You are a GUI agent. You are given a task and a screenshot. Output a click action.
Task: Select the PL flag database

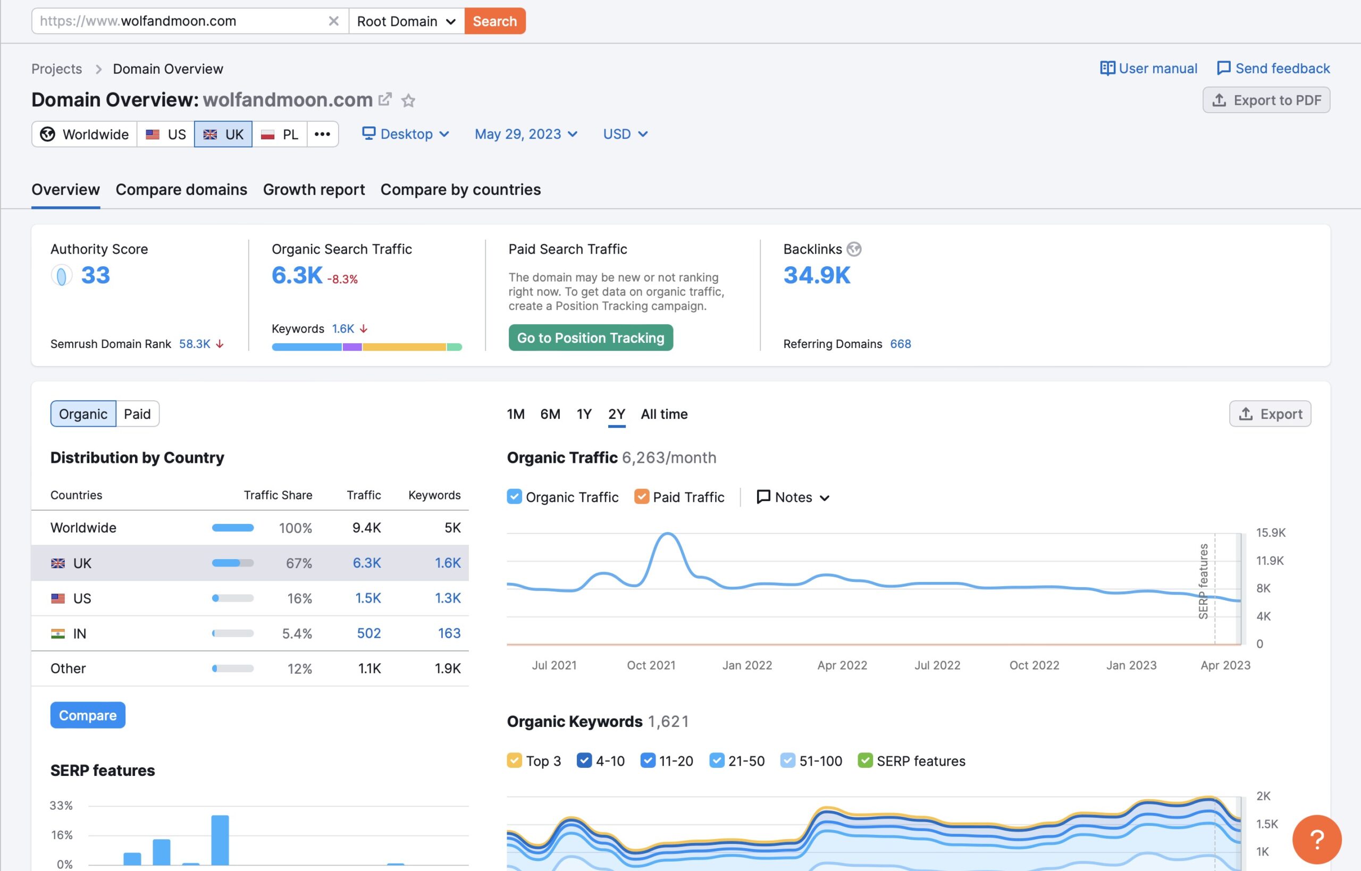coord(280,134)
